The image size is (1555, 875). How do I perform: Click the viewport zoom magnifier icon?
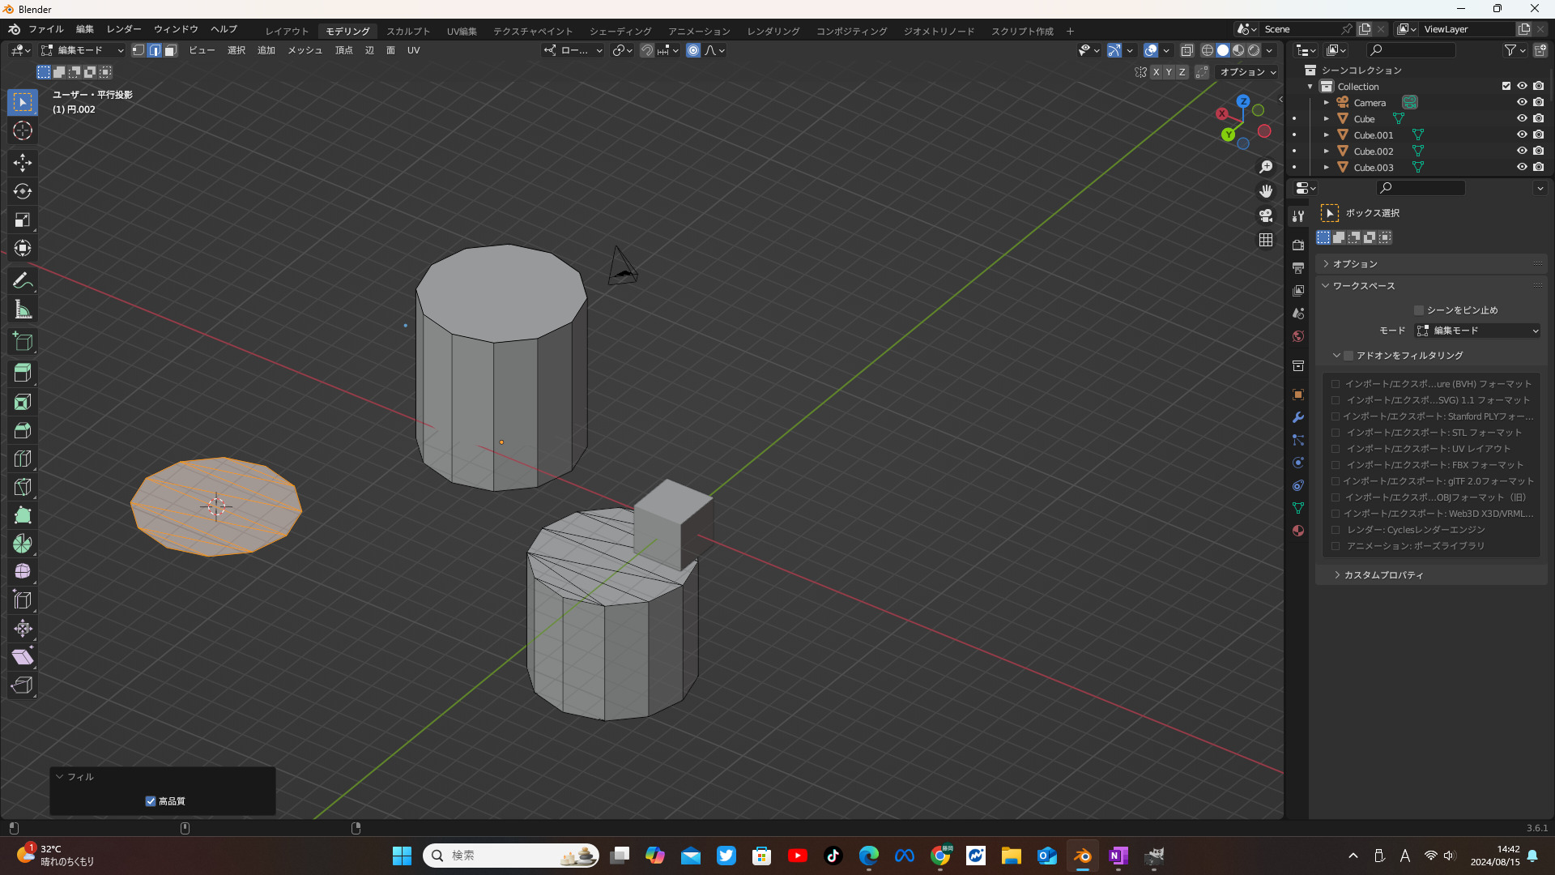pyautogui.click(x=1266, y=167)
